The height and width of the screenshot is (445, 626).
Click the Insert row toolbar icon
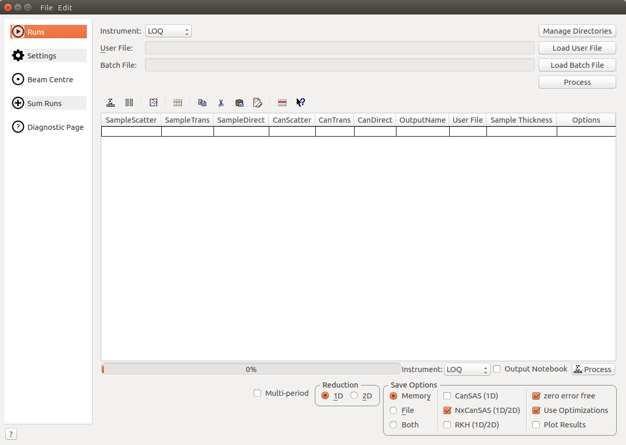pyautogui.click(x=178, y=102)
